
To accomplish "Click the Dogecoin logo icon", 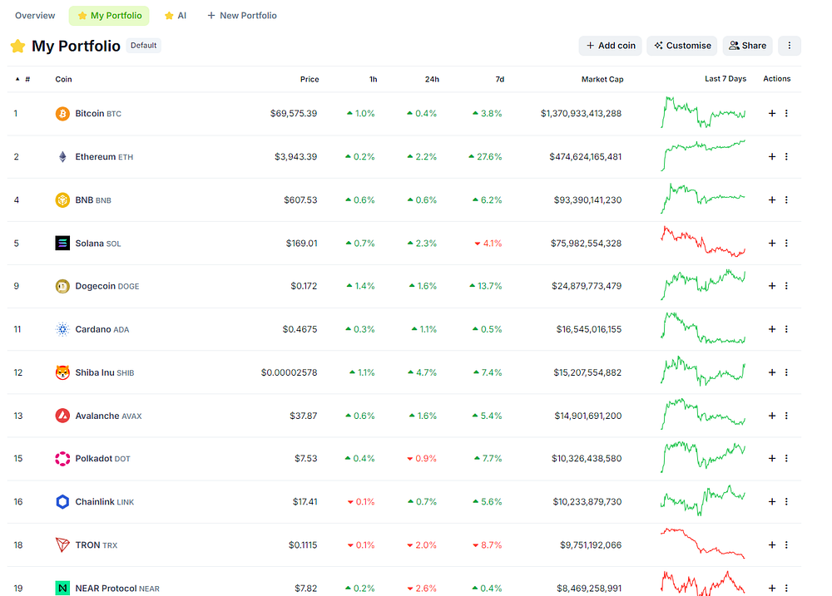I will coord(62,286).
